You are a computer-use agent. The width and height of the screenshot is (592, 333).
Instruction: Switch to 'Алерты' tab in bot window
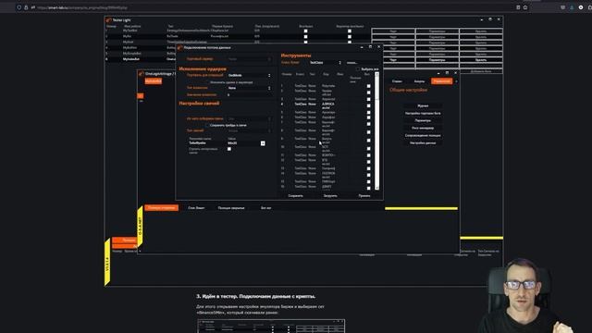coord(419,81)
